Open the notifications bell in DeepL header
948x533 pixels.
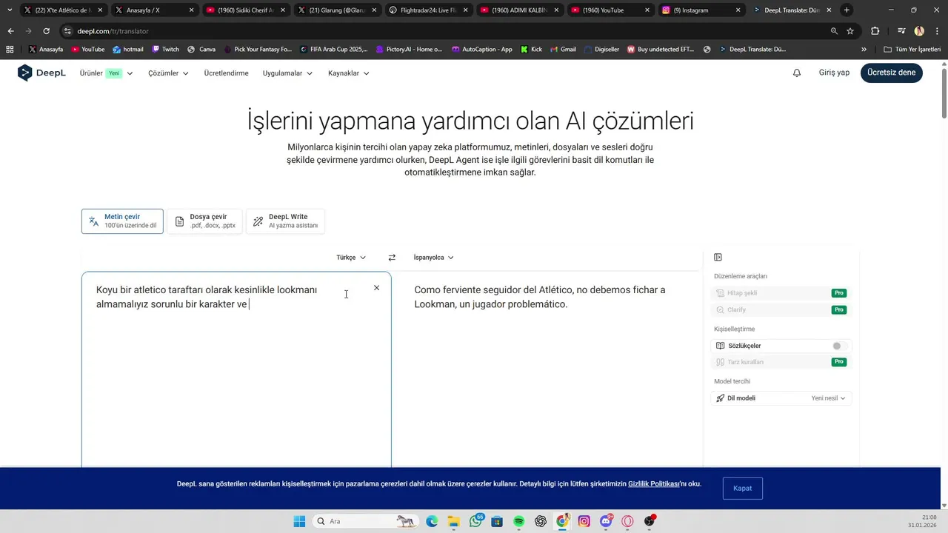(x=797, y=73)
